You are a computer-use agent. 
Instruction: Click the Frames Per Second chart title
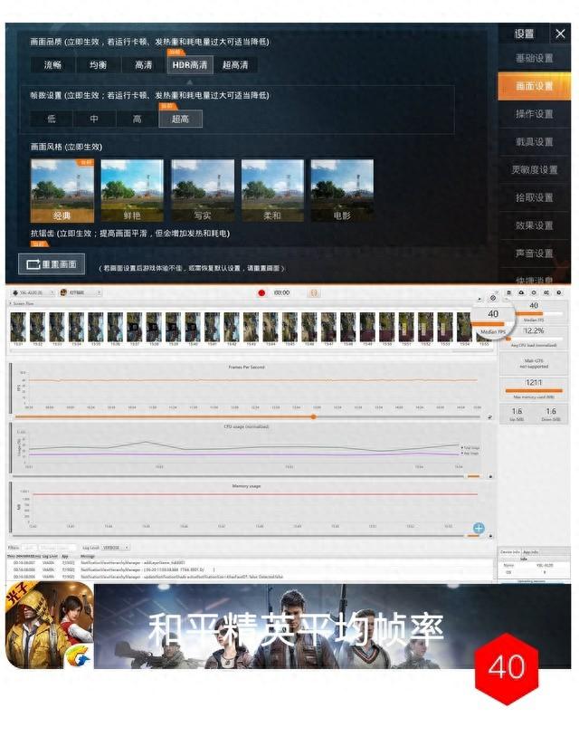tap(247, 367)
